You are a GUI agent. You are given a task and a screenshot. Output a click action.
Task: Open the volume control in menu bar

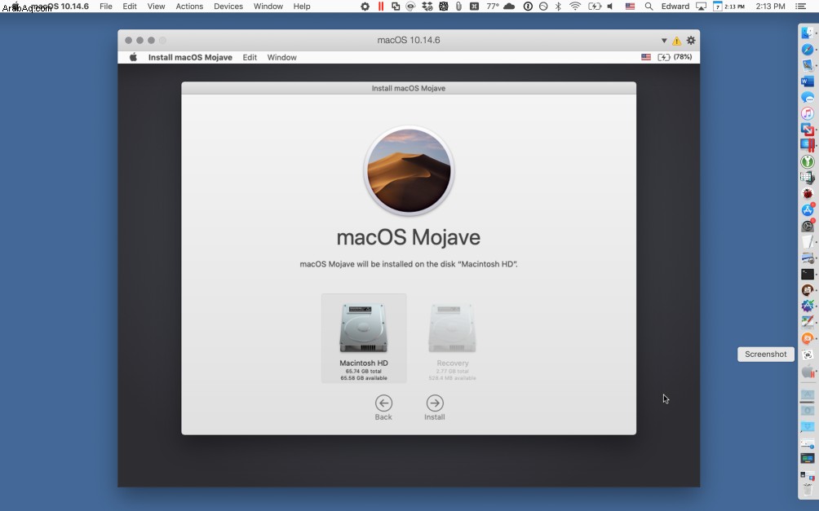pos(610,7)
